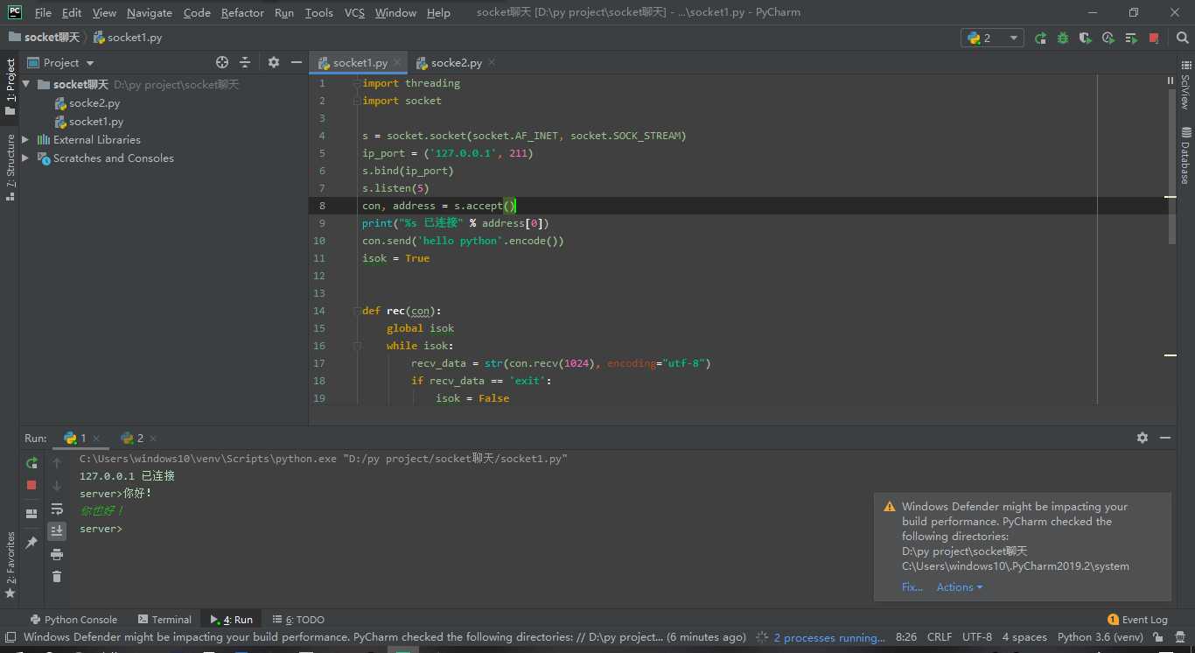Click the line separator CRLF selector

[940, 637]
